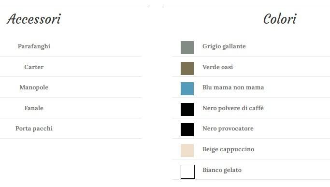Viewport: 330px width, 187px height.
Task: Select the Nero polvere di caffè swatch
Action: 187,109
